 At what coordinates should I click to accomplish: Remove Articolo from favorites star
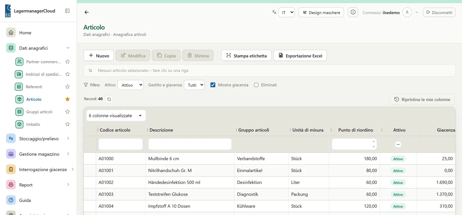68,99
